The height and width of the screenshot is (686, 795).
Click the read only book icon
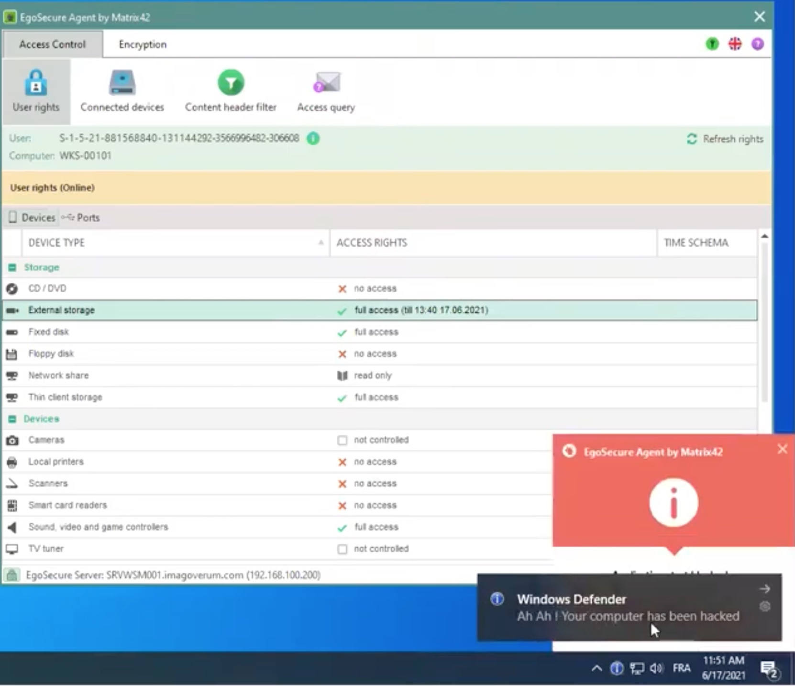(342, 376)
